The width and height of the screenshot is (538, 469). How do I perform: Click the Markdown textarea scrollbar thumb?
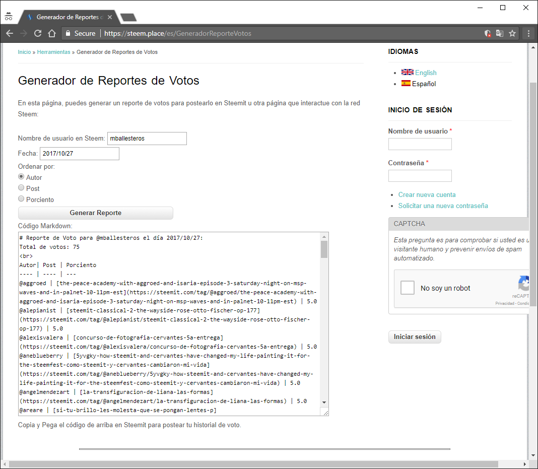click(324, 249)
